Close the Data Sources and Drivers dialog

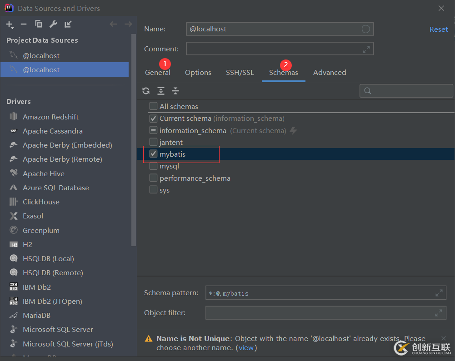pyautogui.click(x=441, y=9)
